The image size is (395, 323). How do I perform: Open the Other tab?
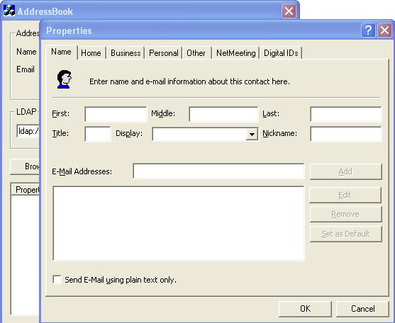[x=196, y=53]
